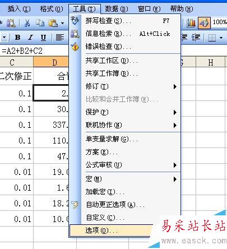Click the highlighted Drawing toolbar icon

pos(204,23)
